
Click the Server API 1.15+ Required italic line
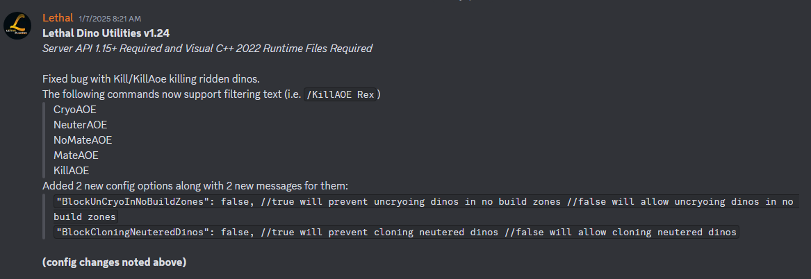(x=207, y=48)
